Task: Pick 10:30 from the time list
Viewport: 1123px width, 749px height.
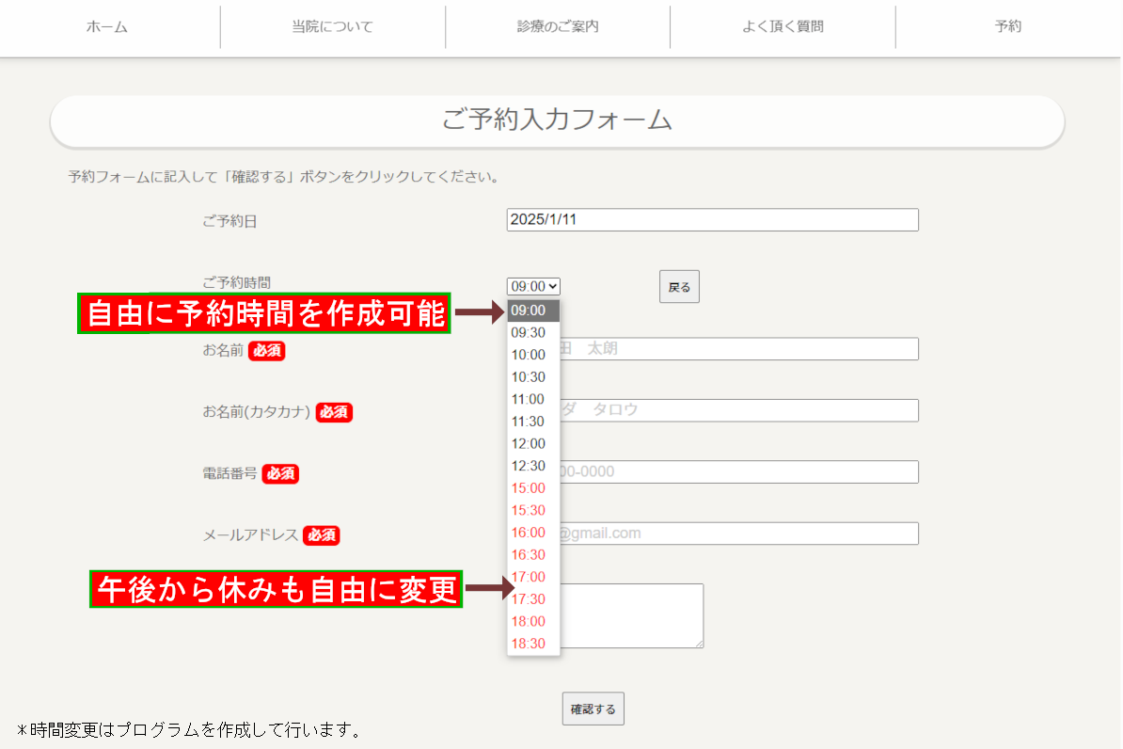Action: (529, 377)
